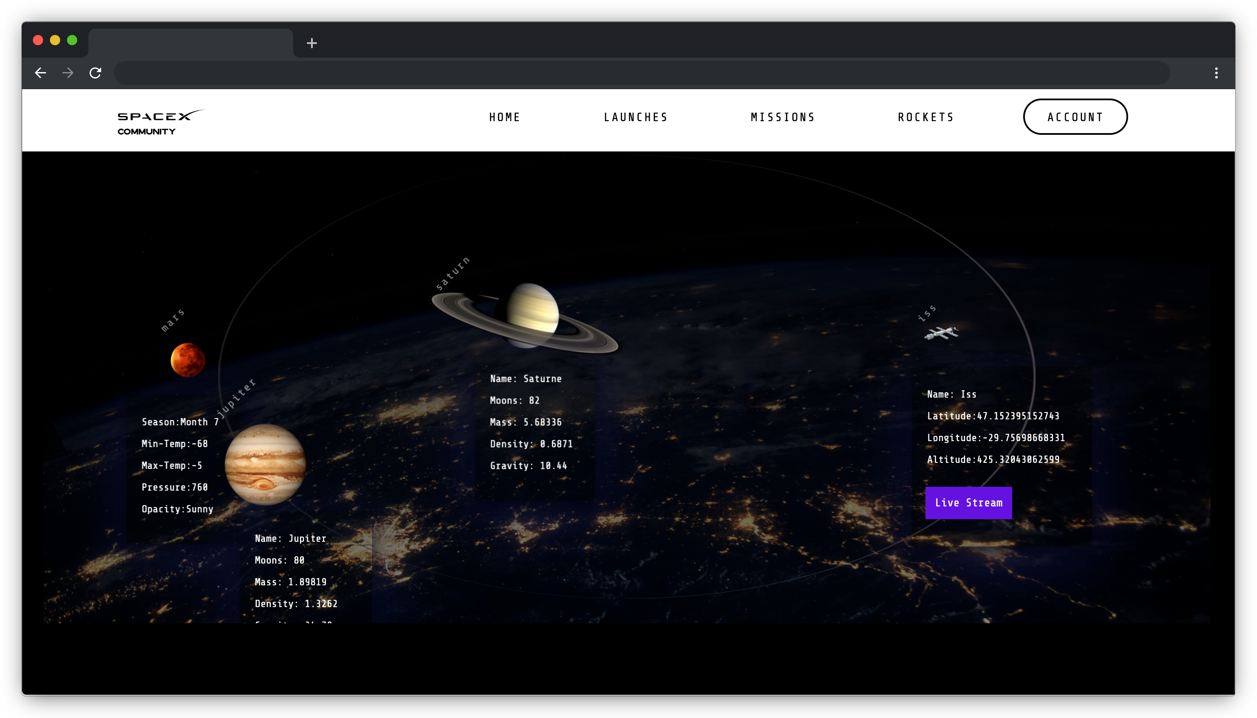The width and height of the screenshot is (1257, 718).
Task: Select the ACCOUNT menu item
Action: point(1076,116)
